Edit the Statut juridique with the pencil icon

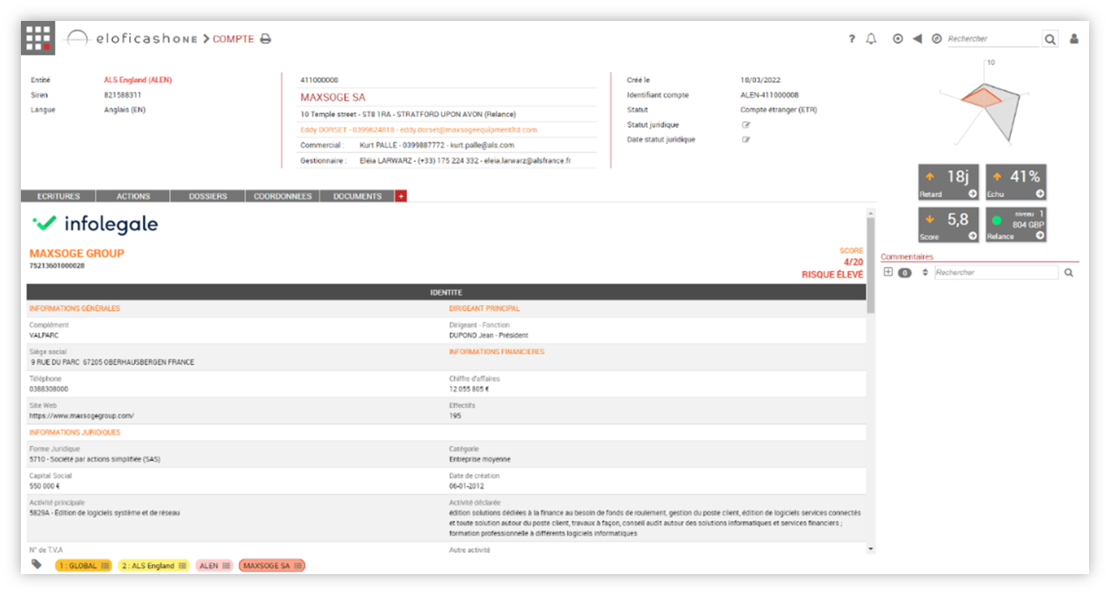pos(747,124)
